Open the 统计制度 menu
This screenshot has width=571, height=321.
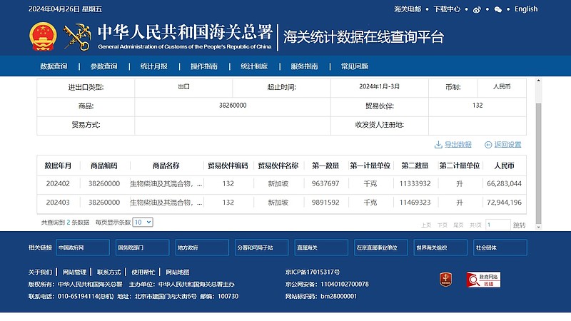pyautogui.click(x=254, y=66)
